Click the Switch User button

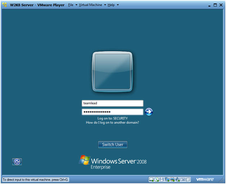click(113, 145)
